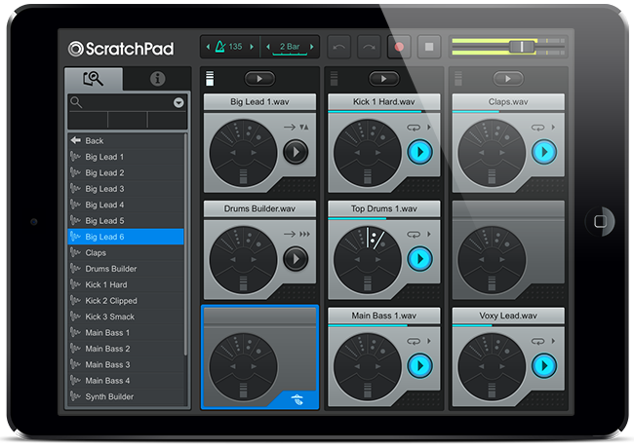The height and width of the screenshot is (448, 634).
Task: Toggle Claps.wav pad playback
Action: (x=544, y=152)
